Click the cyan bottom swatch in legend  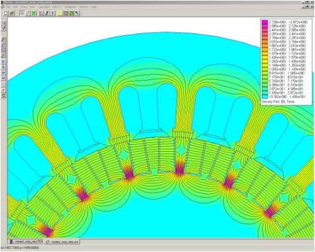tap(265, 97)
